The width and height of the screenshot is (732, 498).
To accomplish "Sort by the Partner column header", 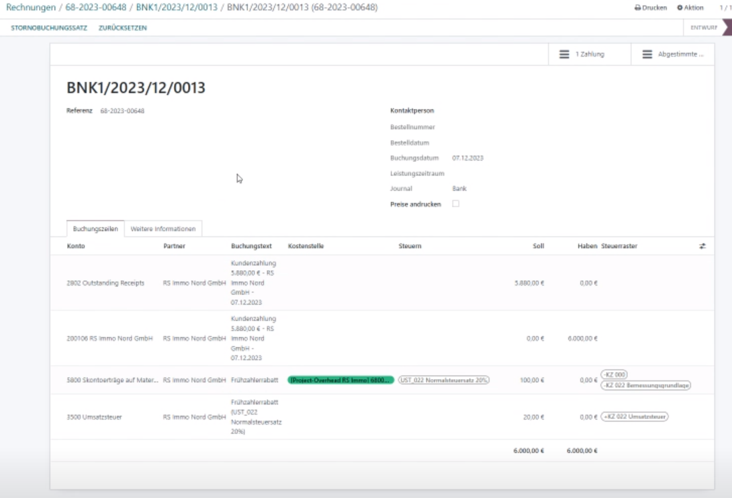I will [174, 246].
